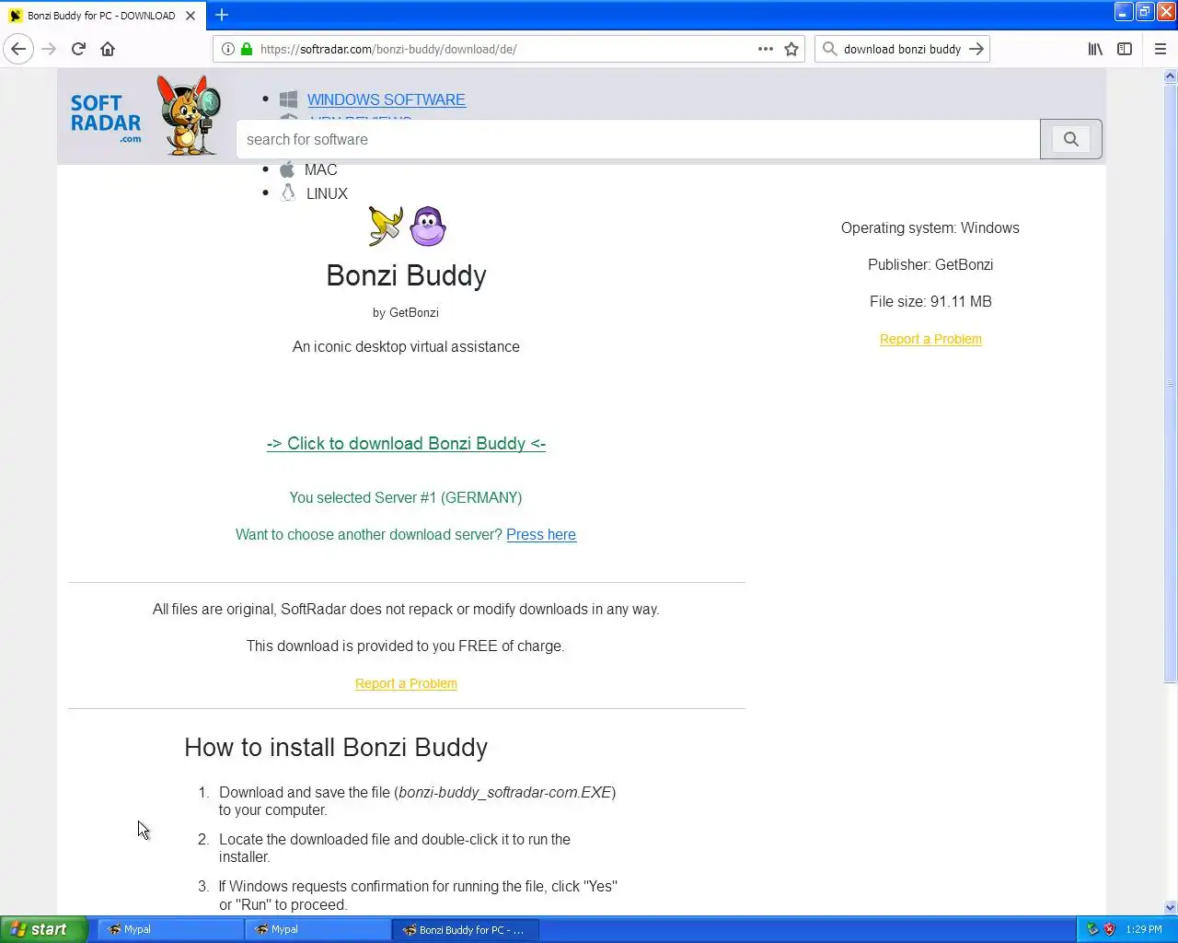
Task: Click the Apple logo next to MAC
Action: 287,169
